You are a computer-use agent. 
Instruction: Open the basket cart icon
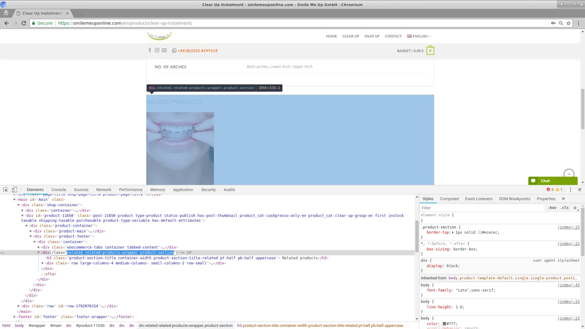pyautogui.click(x=430, y=51)
